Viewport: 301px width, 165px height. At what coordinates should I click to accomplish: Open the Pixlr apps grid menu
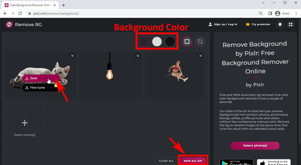(291, 24)
